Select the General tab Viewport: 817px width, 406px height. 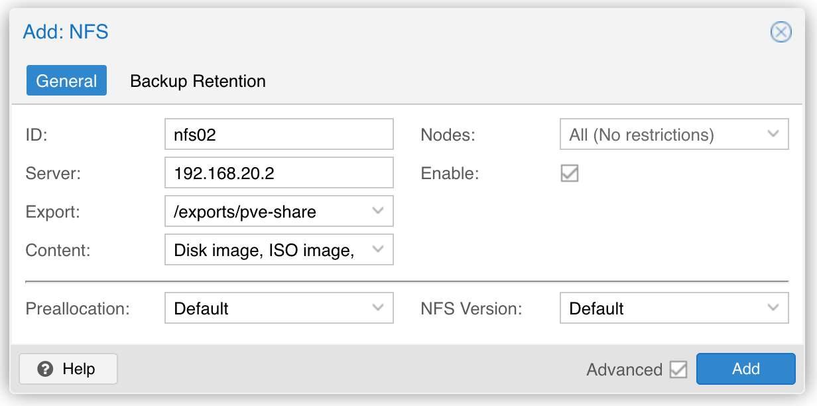[x=66, y=81]
